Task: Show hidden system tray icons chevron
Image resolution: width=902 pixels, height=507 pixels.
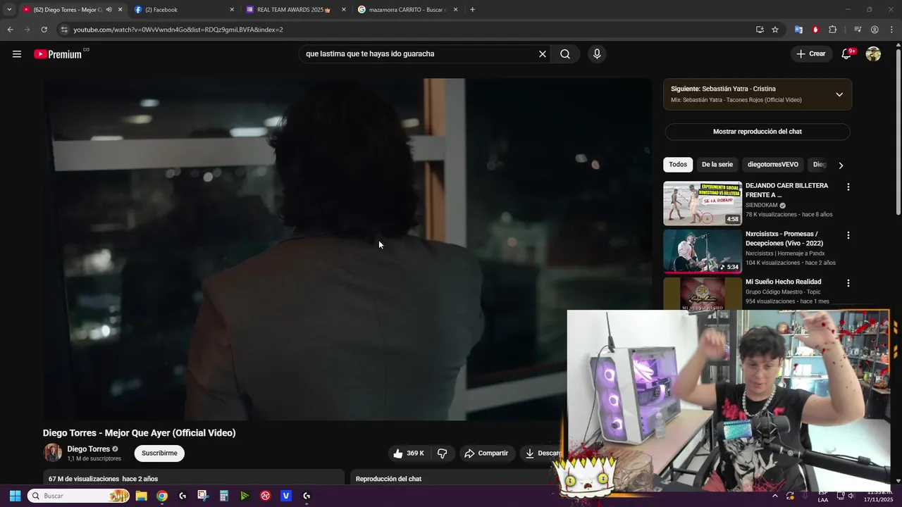Action: point(774,496)
